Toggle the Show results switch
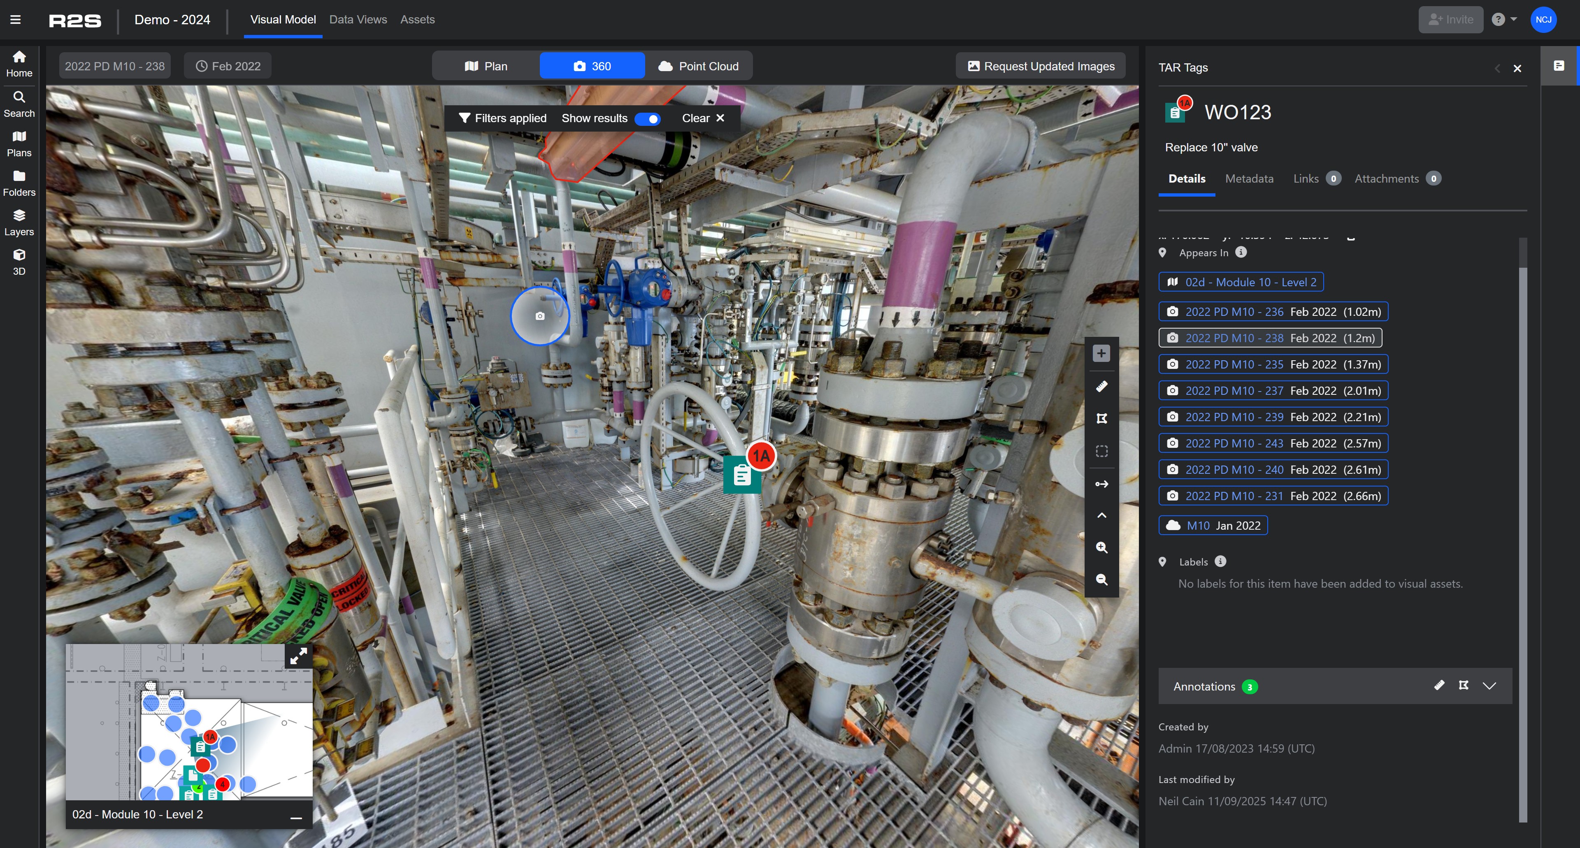1580x848 pixels. click(647, 118)
